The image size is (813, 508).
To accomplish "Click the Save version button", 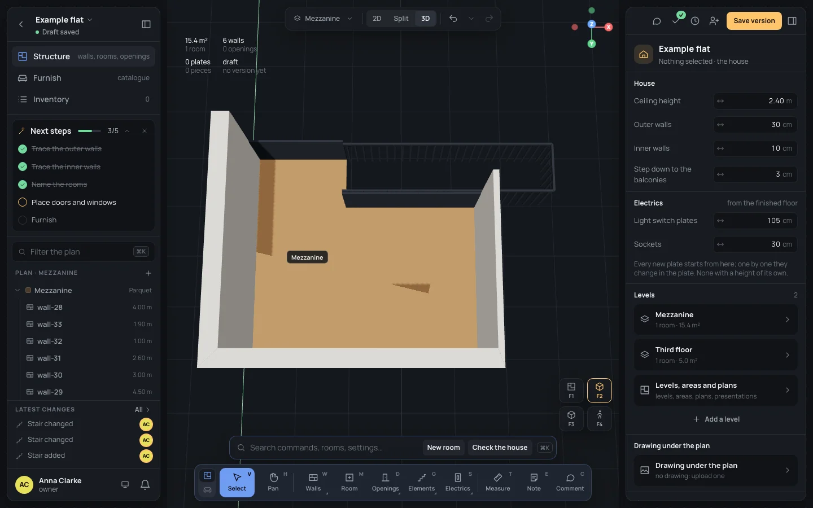I will (754, 21).
